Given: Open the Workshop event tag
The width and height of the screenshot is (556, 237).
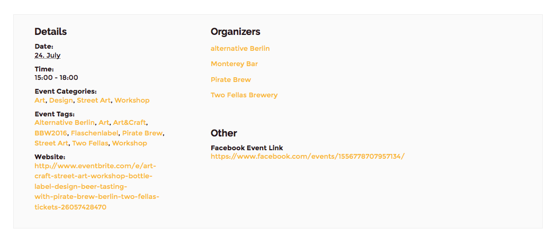Looking at the screenshot, I should tap(129, 143).
